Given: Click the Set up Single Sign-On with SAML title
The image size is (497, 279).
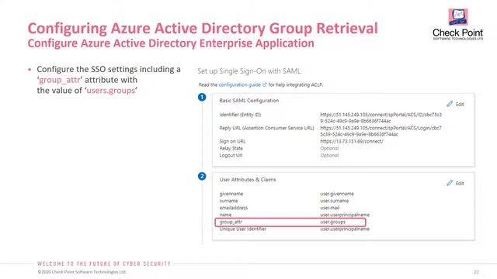Looking at the screenshot, I should 248,71.
